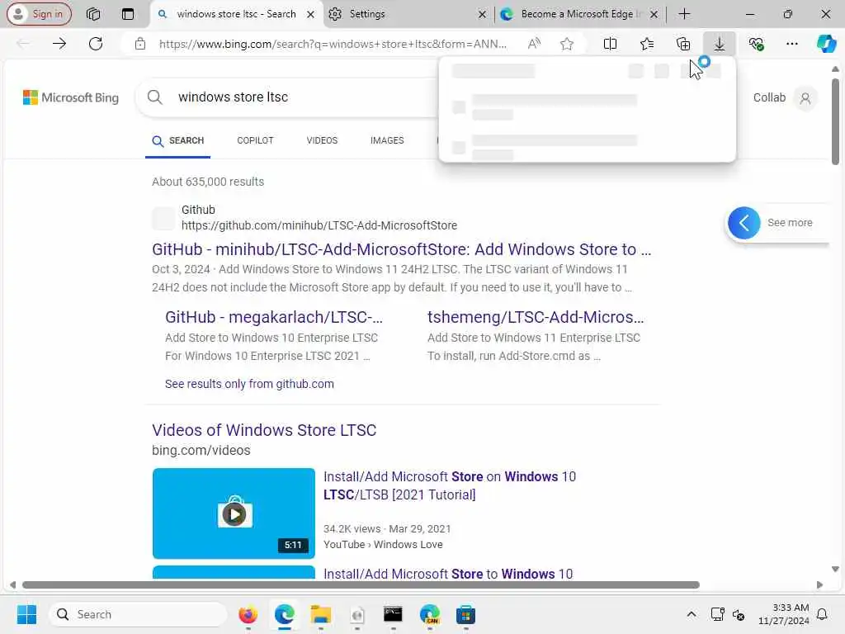Viewport: 845px width, 634px height.
Task: Activate Read aloud icon in address bar
Action: tap(534, 44)
